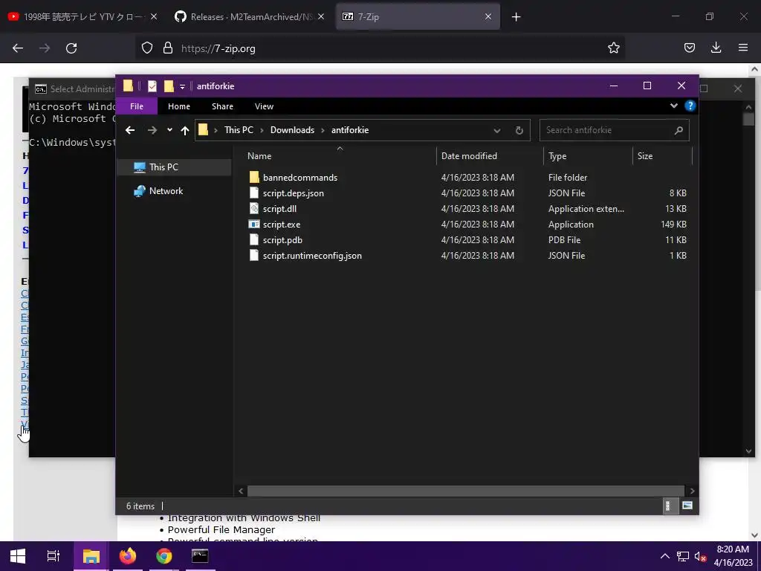Click the script.exe application icon
The height and width of the screenshot is (571, 761).
254,225
